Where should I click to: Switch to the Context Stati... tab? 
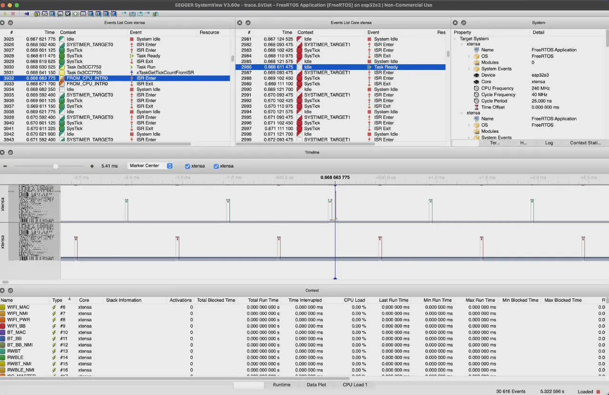[x=585, y=143]
